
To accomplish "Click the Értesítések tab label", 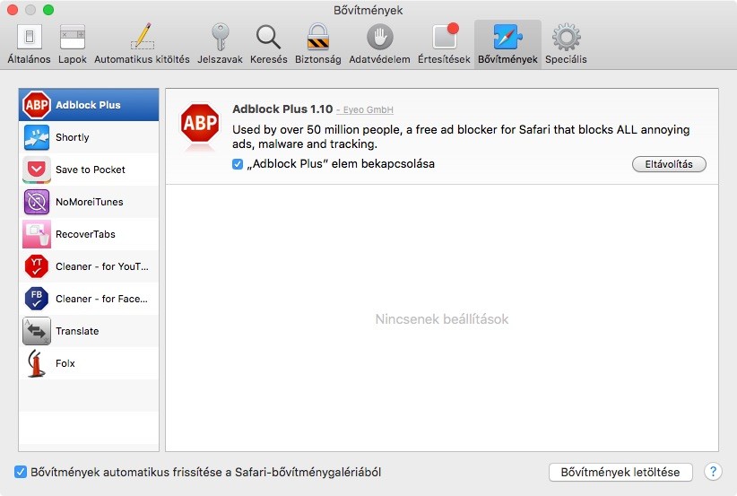I will [444, 60].
